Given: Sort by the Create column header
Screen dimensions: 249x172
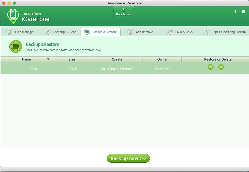Looking at the screenshot, I should (117, 59).
